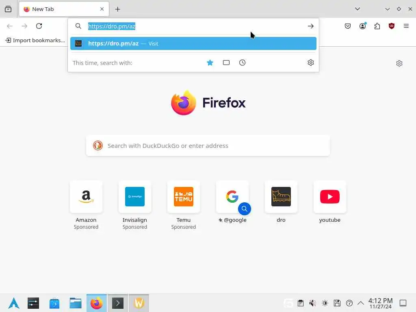Go back one page

click(x=10, y=26)
